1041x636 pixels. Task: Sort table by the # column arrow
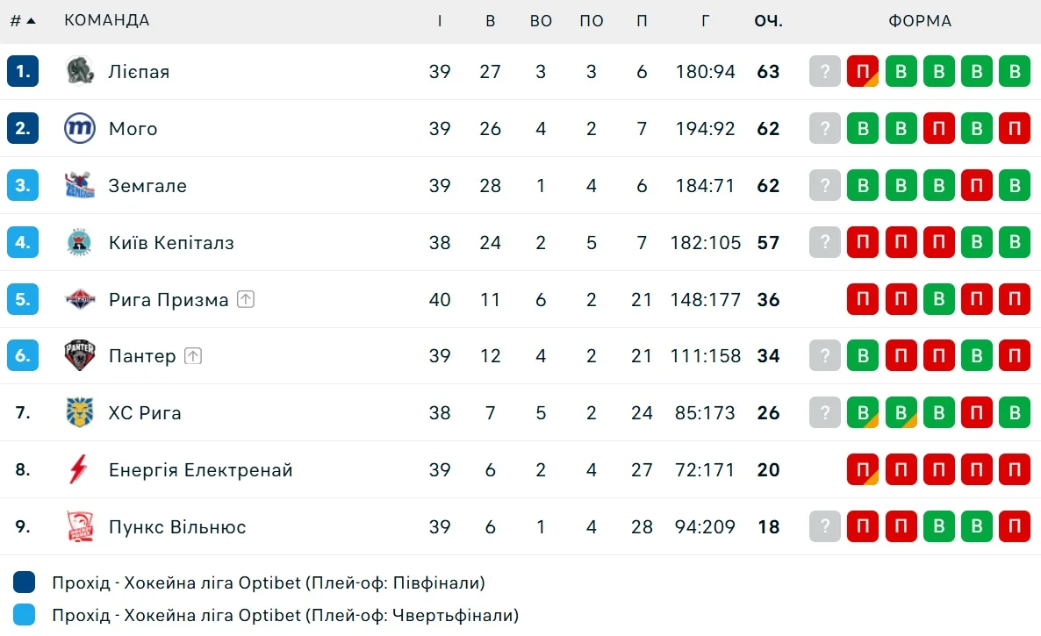[x=31, y=21]
